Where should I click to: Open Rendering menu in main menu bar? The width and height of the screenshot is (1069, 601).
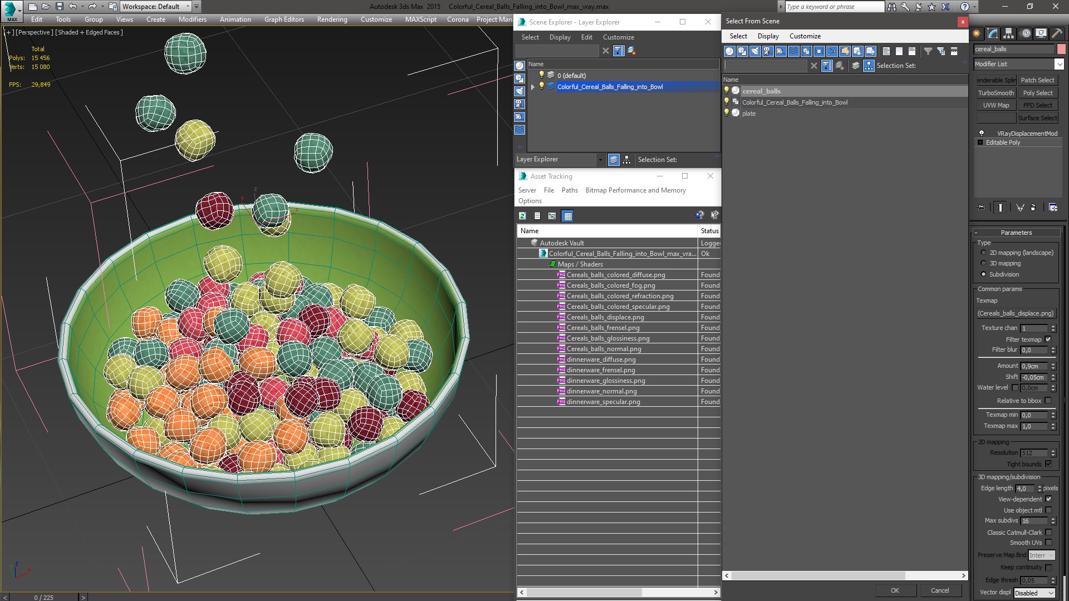point(332,19)
